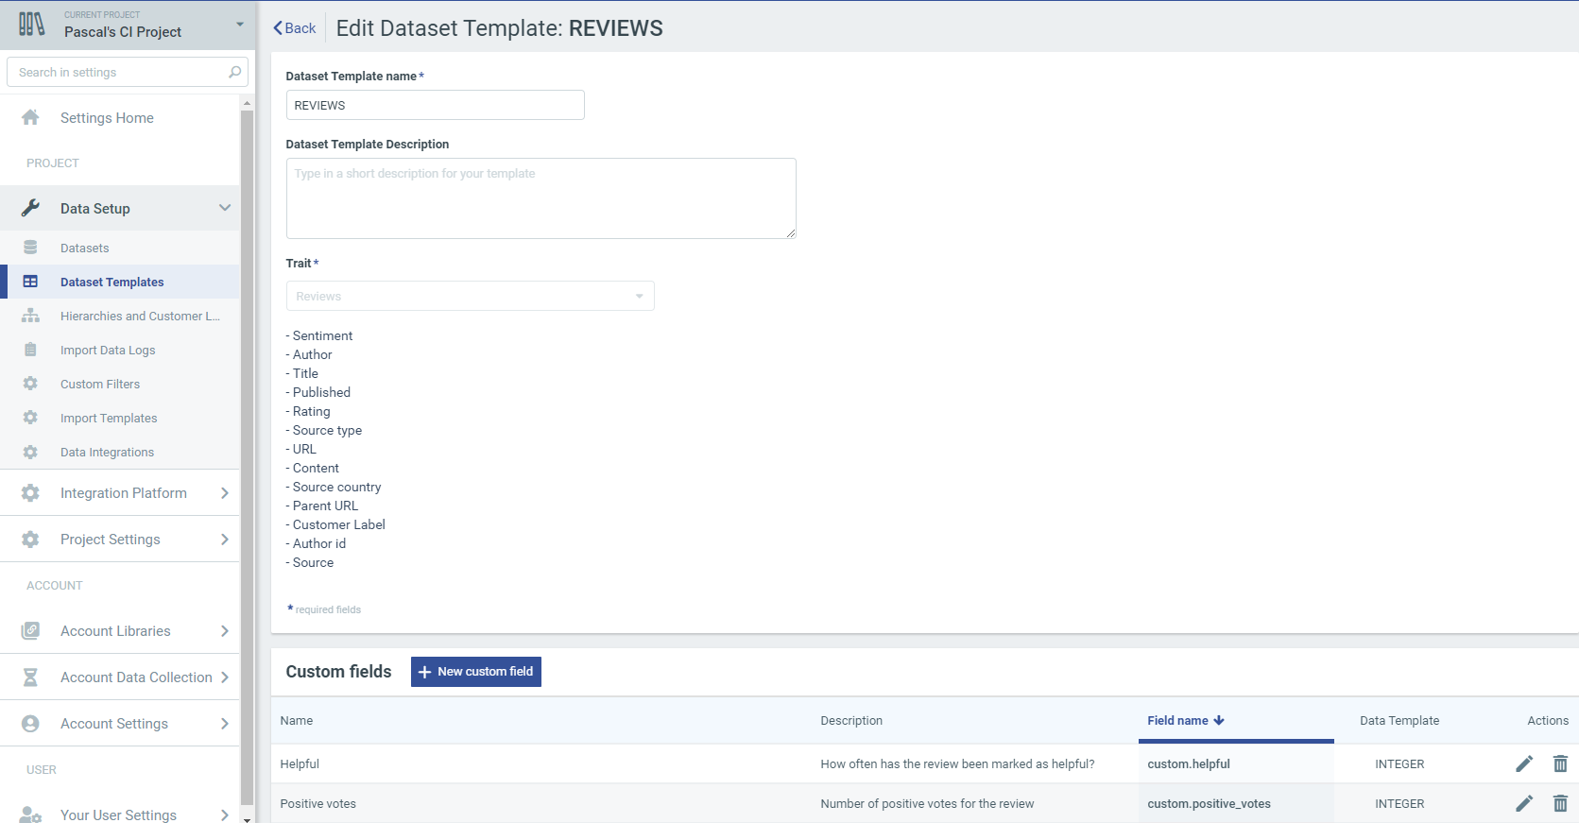Edit the Positive votes field pencil icon

(1524, 803)
